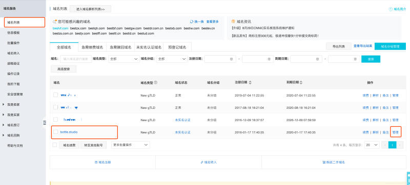410x185 pixels.
Task: Click the 购买二手域名 link at bottom
Action: click(x=334, y=162)
